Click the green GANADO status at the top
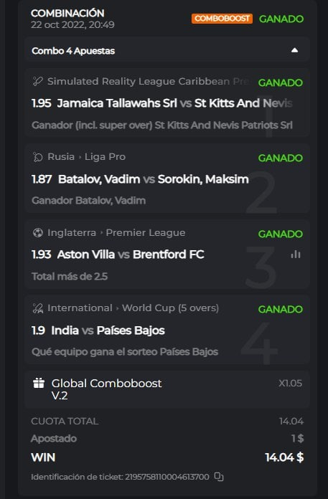 [x=281, y=19]
